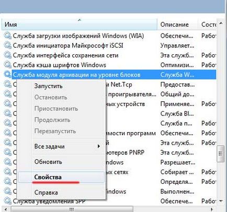Select Служба интерфейса сохранения сети

point(65,55)
